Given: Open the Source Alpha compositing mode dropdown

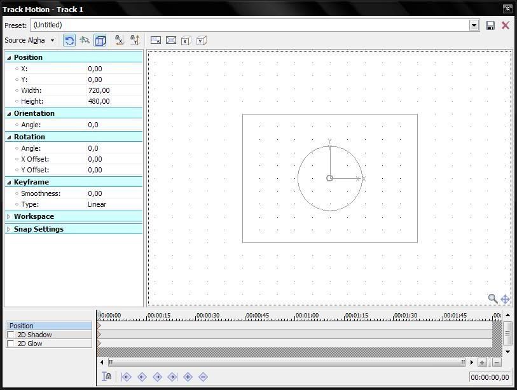Looking at the screenshot, I should tap(29, 40).
